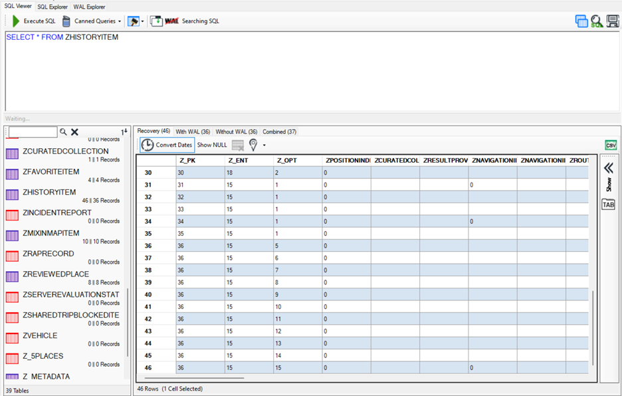Clear the table filter with the X icon
This screenshot has width=622, height=396.
coord(75,132)
